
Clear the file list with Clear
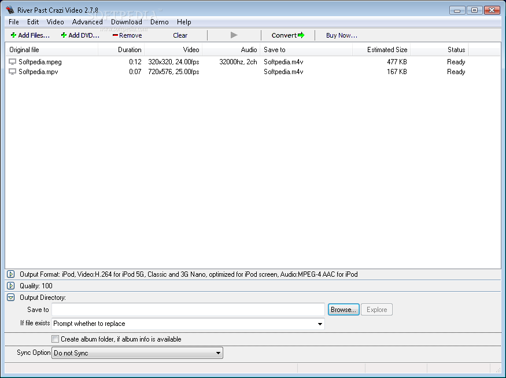(180, 35)
